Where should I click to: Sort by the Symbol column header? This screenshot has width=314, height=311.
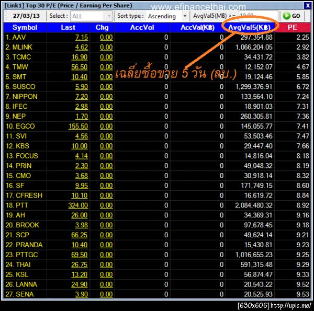click(25, 28)
